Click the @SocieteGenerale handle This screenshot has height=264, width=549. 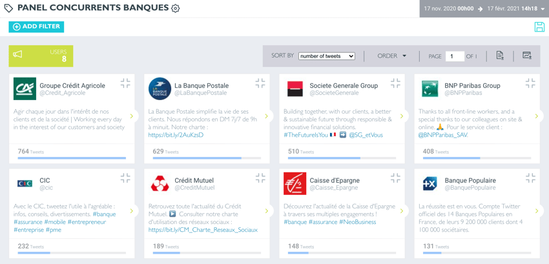coord(335,93)
